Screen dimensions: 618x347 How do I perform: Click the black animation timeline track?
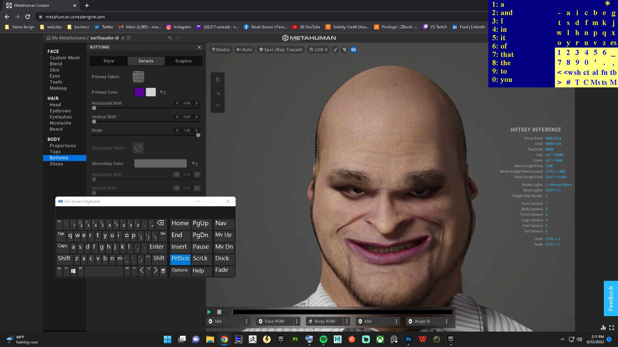342,312
